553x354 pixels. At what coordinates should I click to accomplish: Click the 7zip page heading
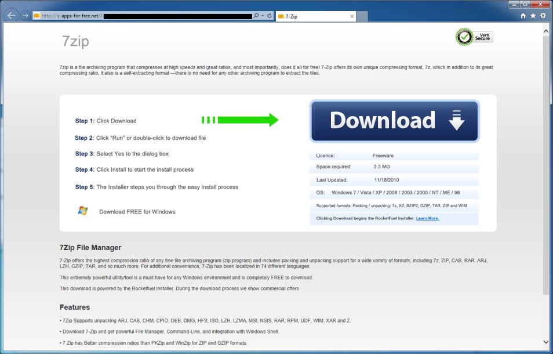click(x=75, y=41)
